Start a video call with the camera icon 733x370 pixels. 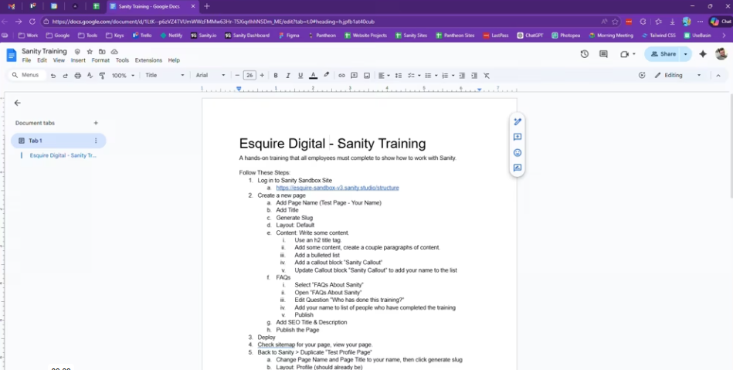625,54
